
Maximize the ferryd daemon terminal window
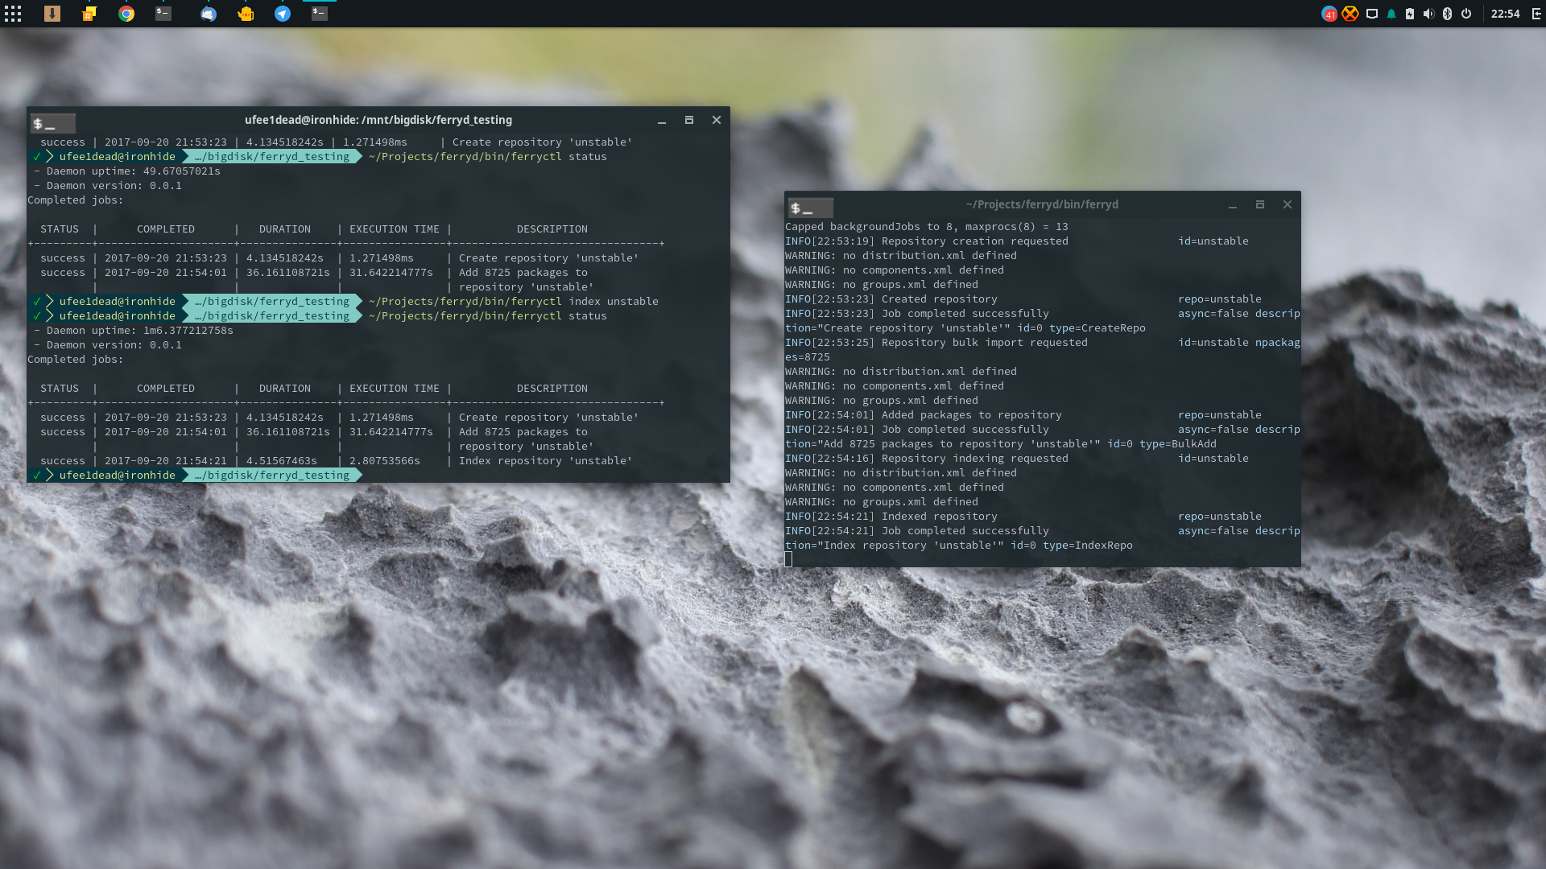tap(1260, 204)
